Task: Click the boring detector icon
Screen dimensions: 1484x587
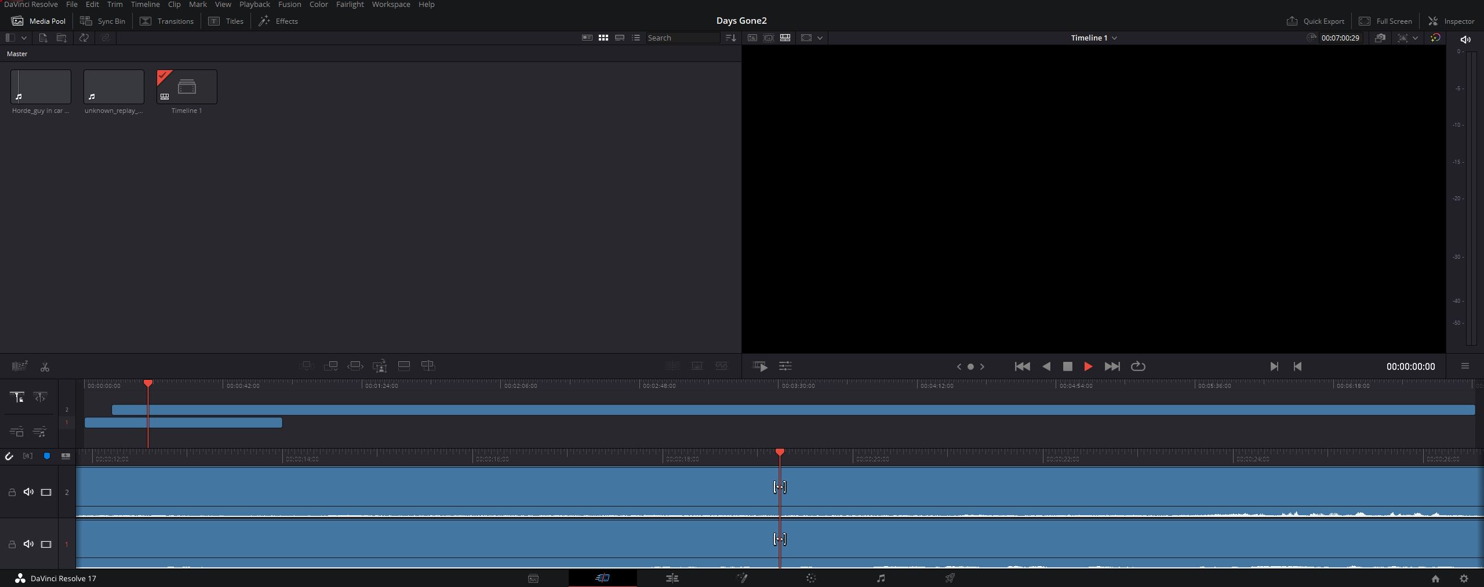Action: [20, 366]
